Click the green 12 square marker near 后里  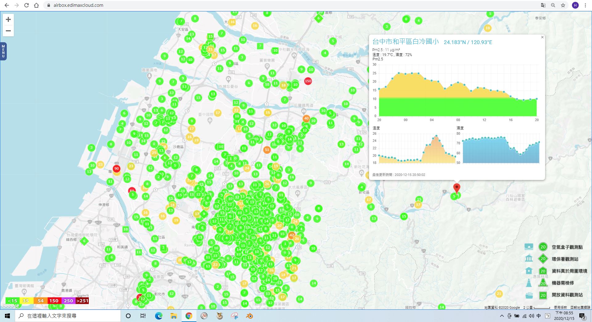coord(236,103)
